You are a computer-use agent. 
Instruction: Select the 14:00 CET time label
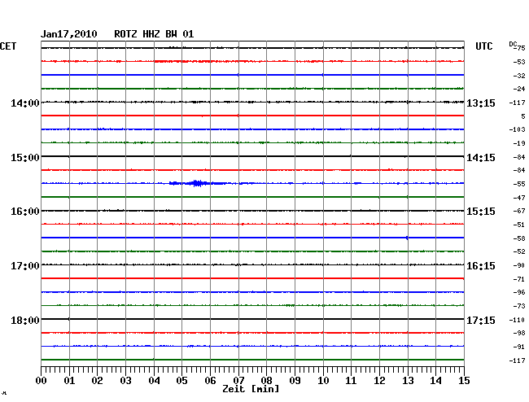[25, 103]
